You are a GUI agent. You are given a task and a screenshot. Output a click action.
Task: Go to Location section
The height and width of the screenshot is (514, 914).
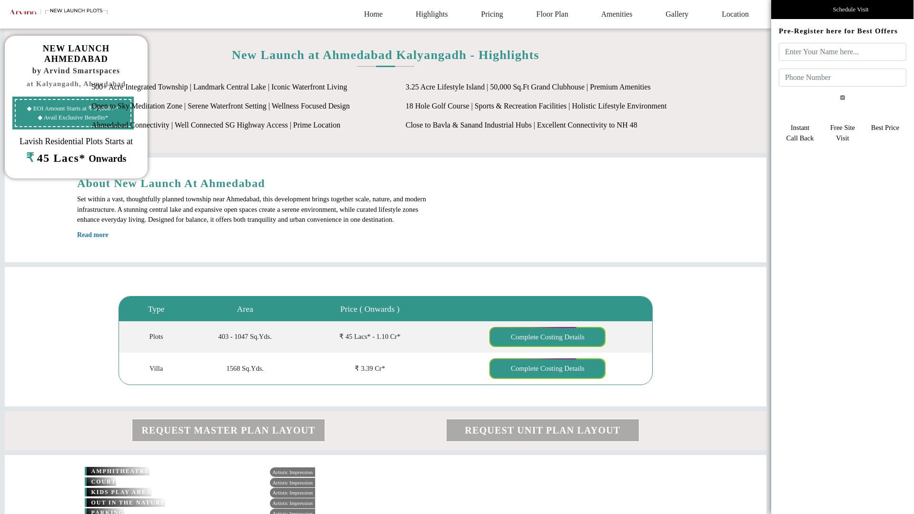click(x=735, y=14)
